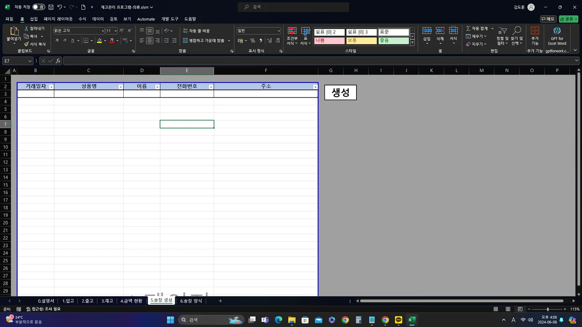The width and height of the screenshot is (582, 327).
Task: Click the increase decimal icon
Action: (x=269, y=41)
